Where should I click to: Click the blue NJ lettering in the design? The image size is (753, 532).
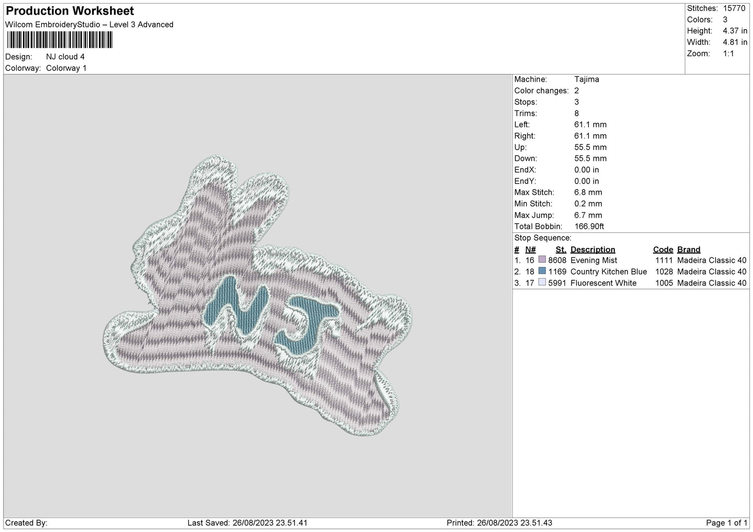271,315
